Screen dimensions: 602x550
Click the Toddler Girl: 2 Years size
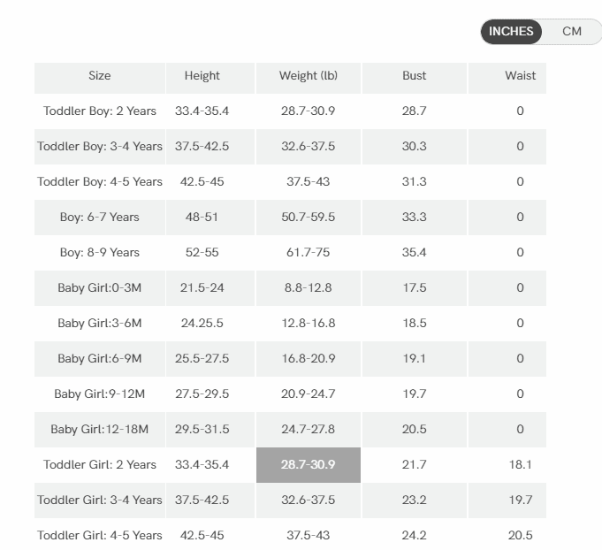[100, 465]
